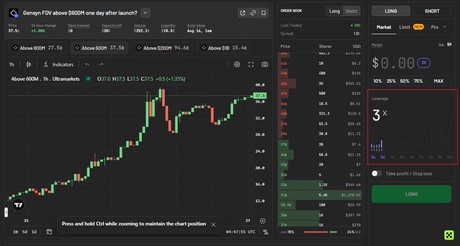Click the ask/bid ratio bar

(x=321, y=232)
